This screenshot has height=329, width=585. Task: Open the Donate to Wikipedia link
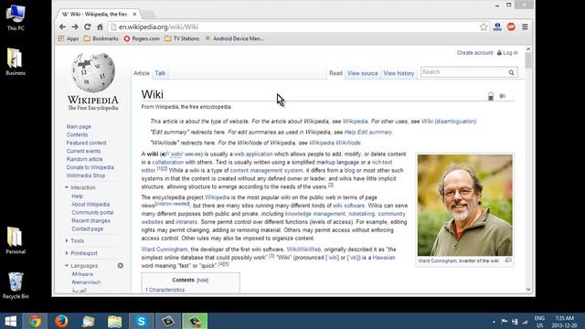(x=90, y=167)
